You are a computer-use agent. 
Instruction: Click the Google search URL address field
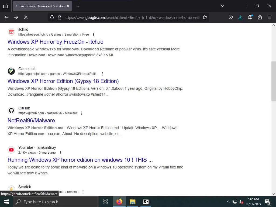pos(132,18)
